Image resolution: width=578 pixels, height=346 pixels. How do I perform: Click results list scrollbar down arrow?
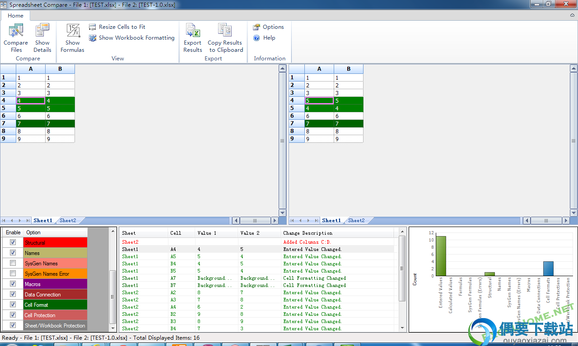(x=402, y=328)
